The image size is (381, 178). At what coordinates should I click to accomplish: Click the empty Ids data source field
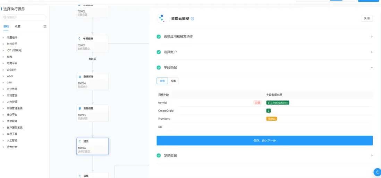pyautogui.click(x=319, y=127)
